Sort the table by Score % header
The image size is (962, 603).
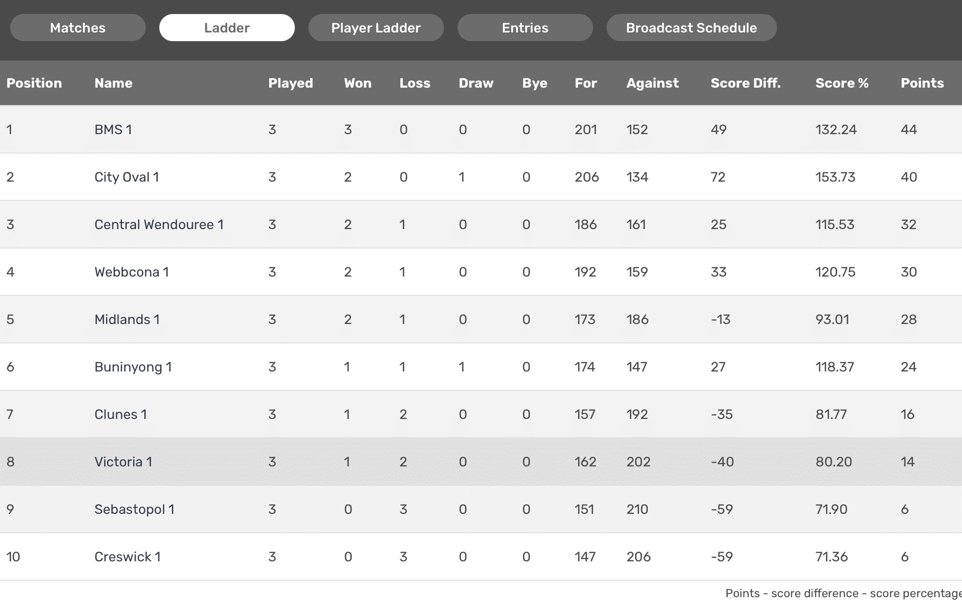[x=842, y=83]
